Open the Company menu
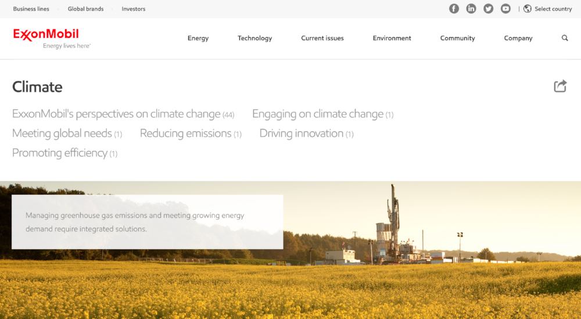This screenshot has width=581, height=319. tap(518, 38)
